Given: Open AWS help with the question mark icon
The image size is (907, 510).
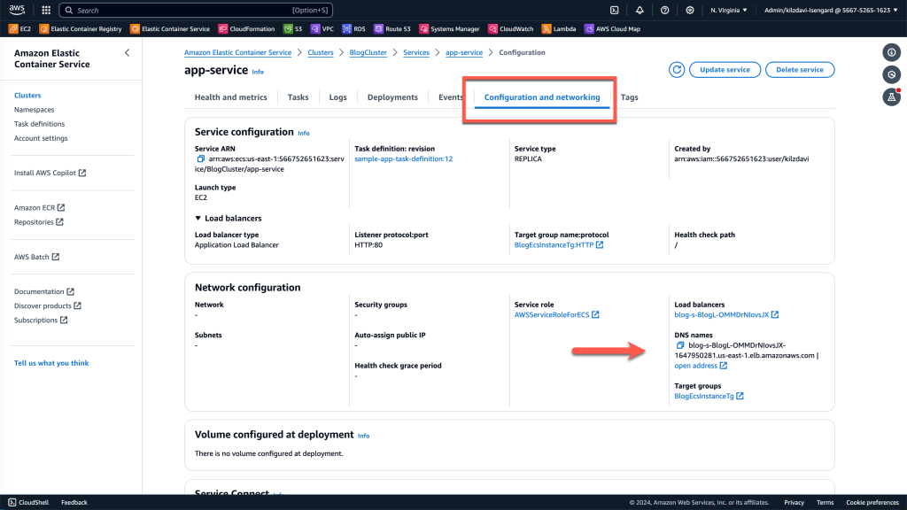Looking at the screenshot, I should 664,10.
